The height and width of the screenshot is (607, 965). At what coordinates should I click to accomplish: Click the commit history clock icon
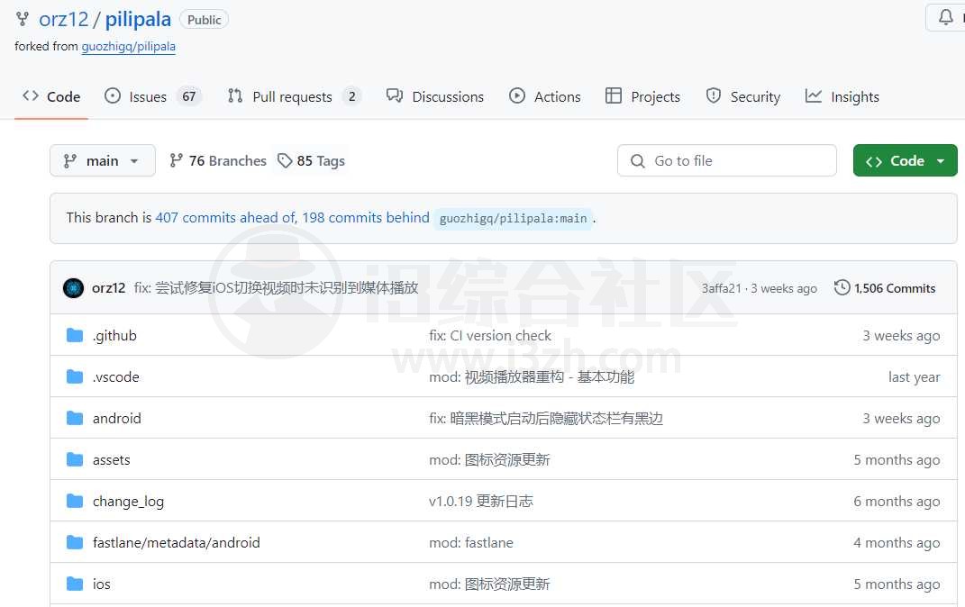click(842, 288)
